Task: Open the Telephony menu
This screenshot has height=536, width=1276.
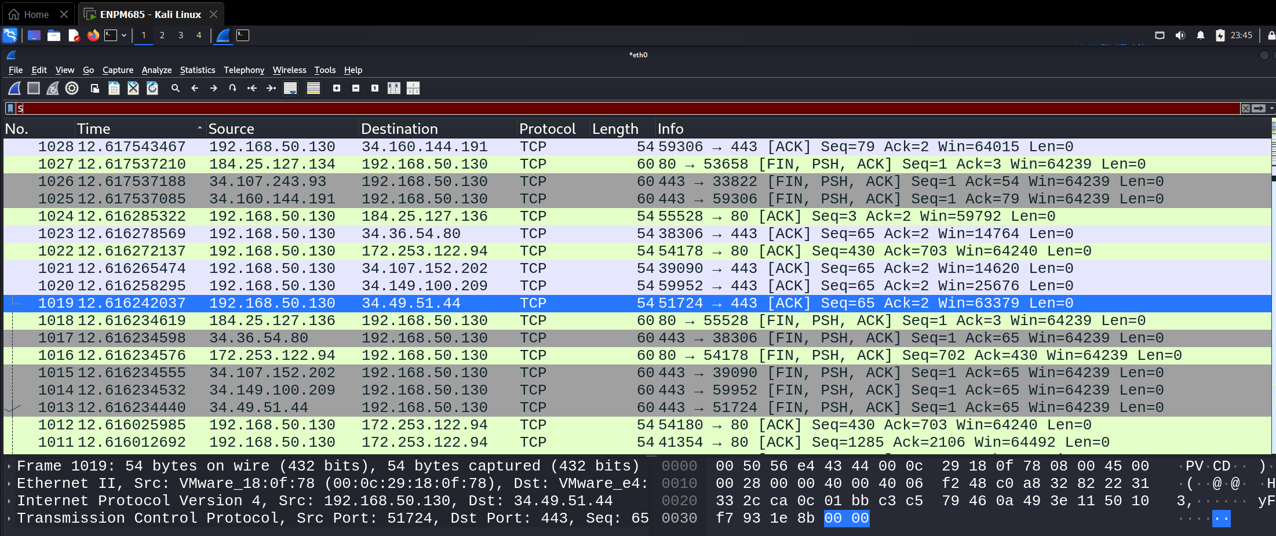Action: tap(244, 70)
